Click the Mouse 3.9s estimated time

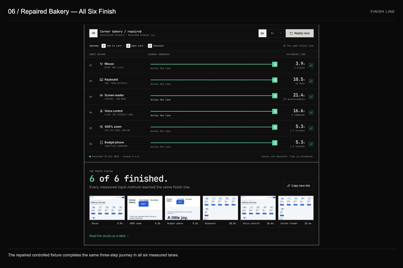click(x=300, y=63)
